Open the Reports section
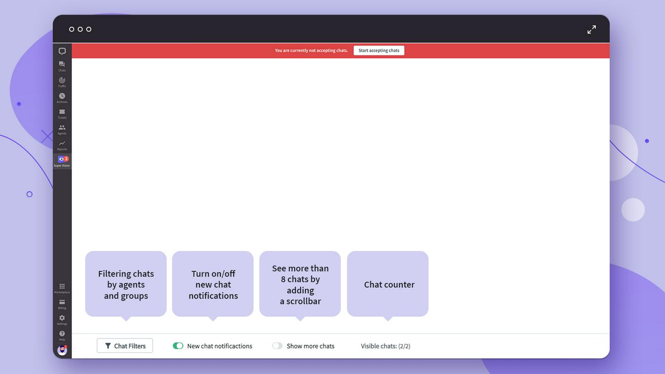 point(62,145)
